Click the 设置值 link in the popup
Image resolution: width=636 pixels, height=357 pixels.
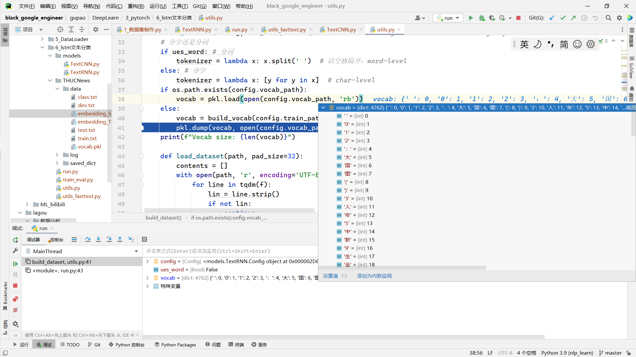click(330, 276)
